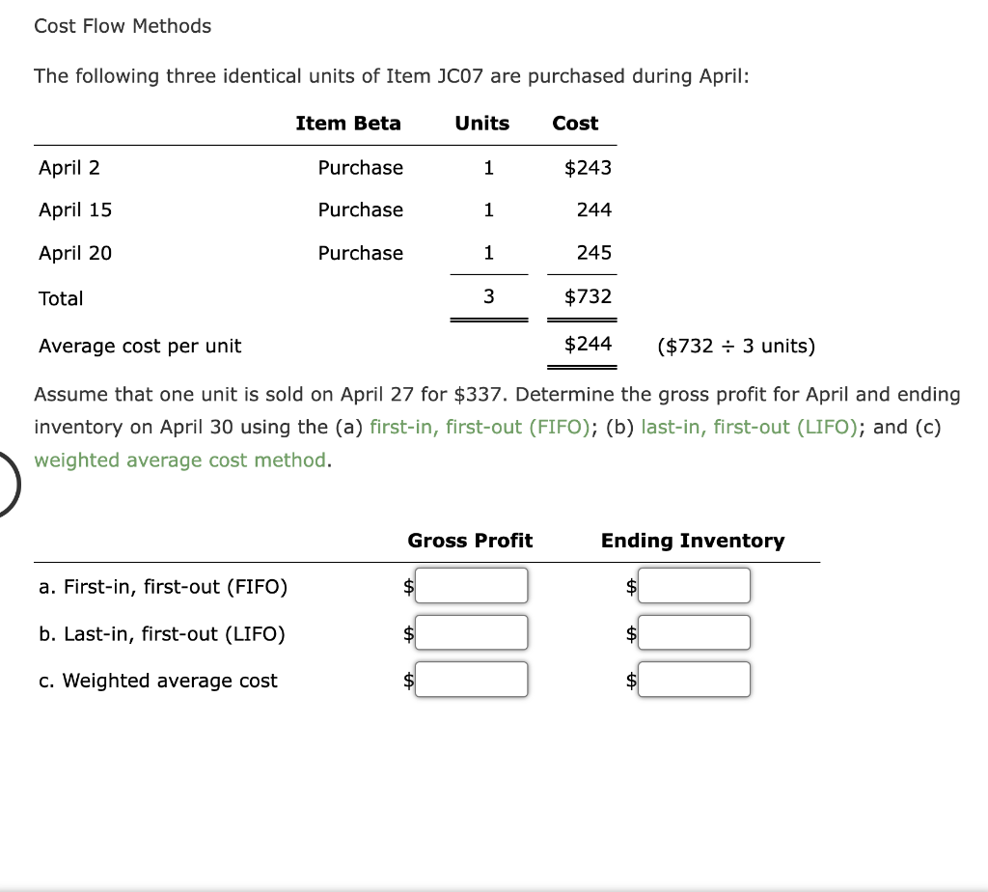This screenshot has height=892, width=988.
Task: Select the Cost Flow Methods heading
Action: click(123, 26)
